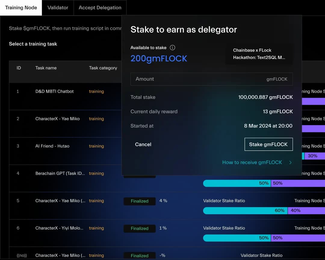
Task: Open the How to receive gmFLOCK link
Action: 252,163
